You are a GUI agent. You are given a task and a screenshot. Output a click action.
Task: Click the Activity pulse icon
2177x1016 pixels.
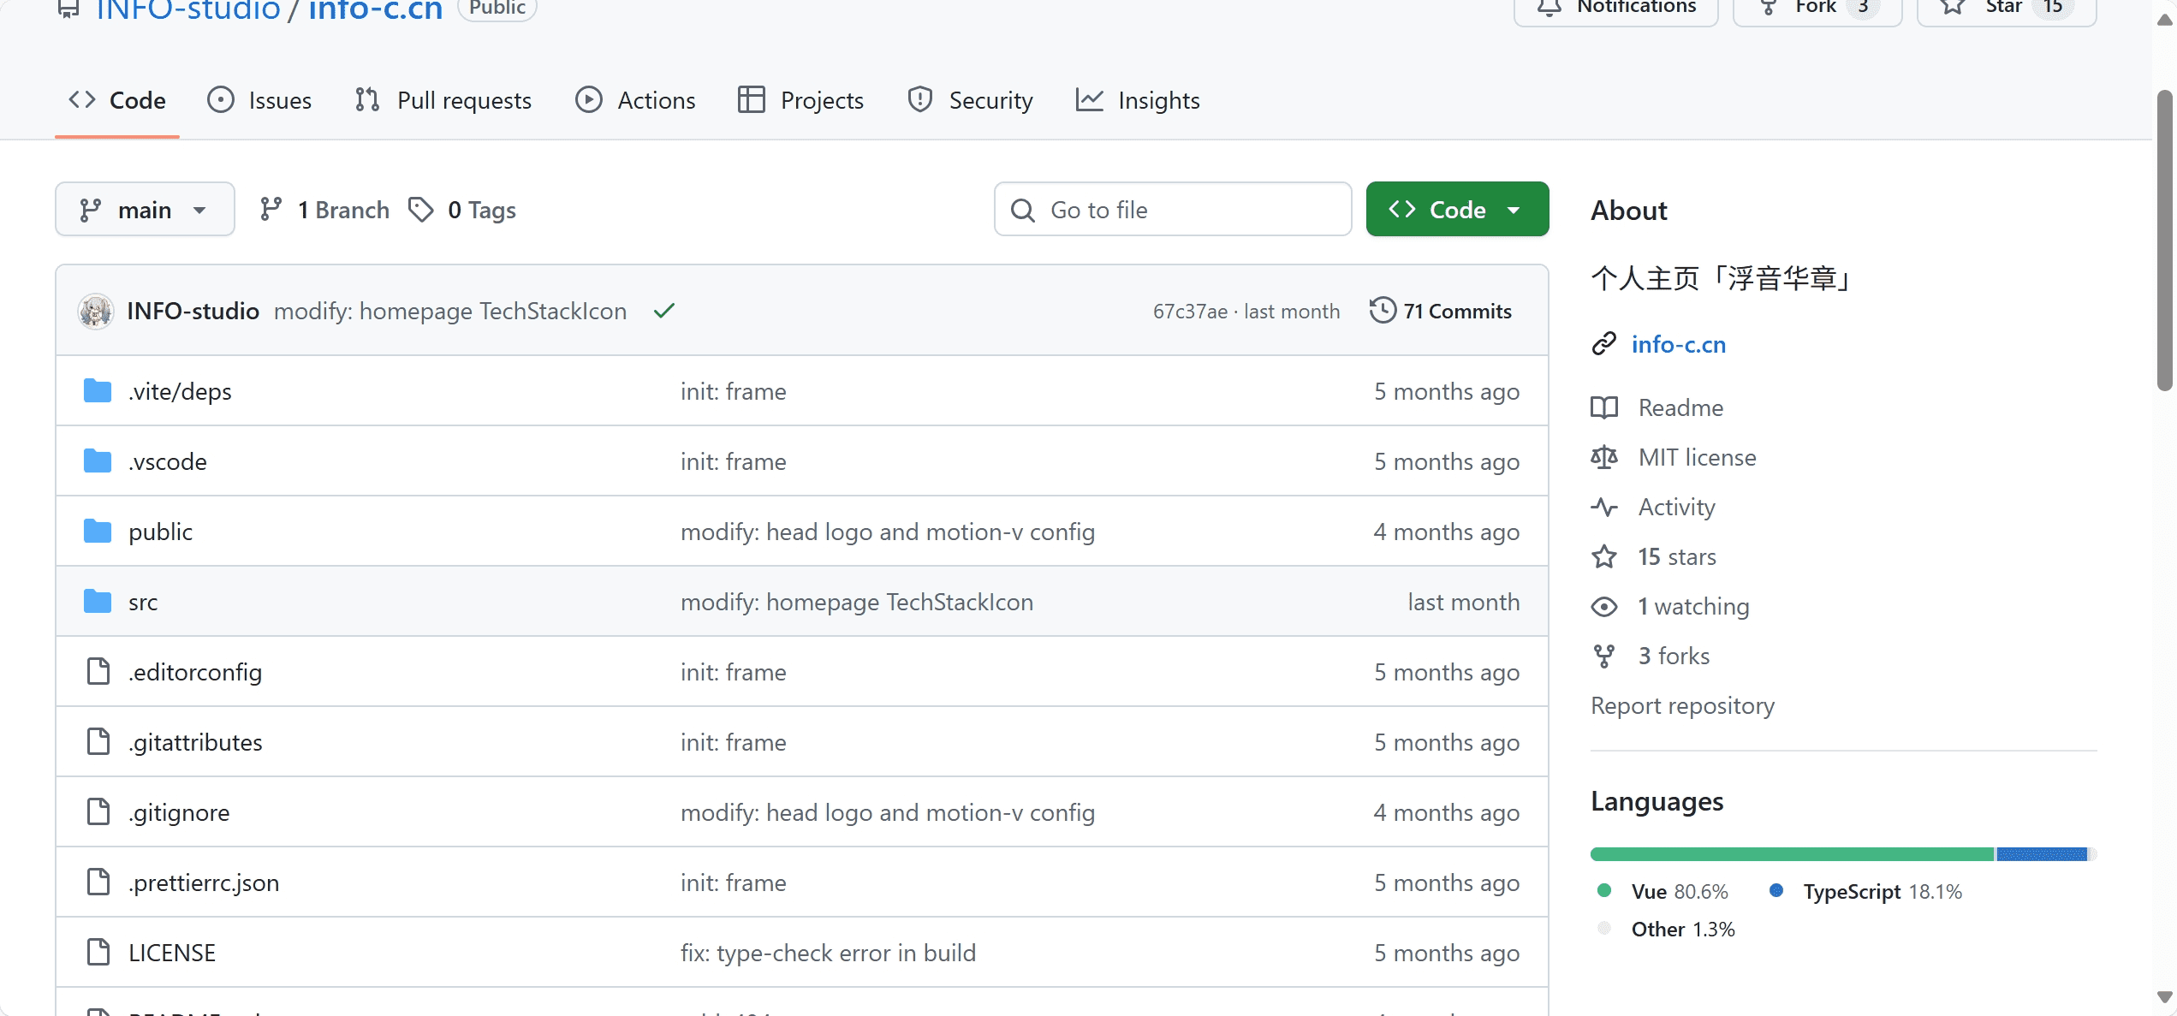(1604, 507)
